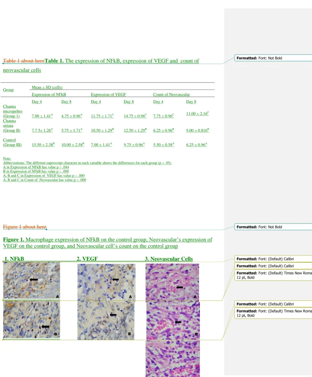Select 'Formatted: Font: Not Bold' balloon for Table 1
The height and width of the screenshot is (377, 312).
(x=273, y=58)
